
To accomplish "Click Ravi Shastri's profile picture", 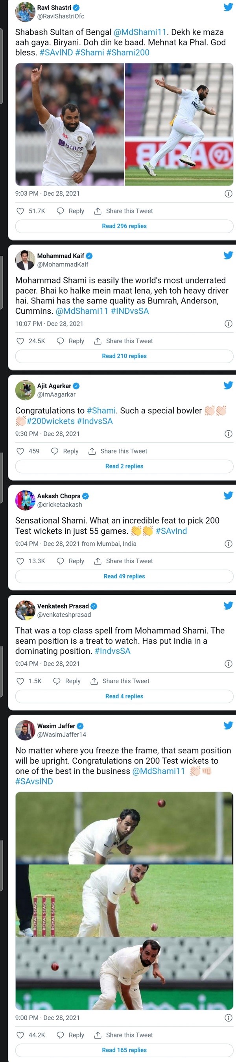I will 25,11.
